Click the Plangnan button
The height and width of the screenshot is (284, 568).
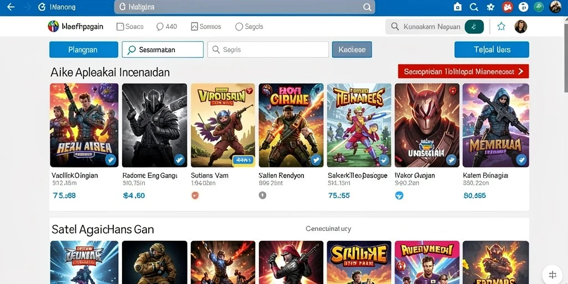(84, 49)
